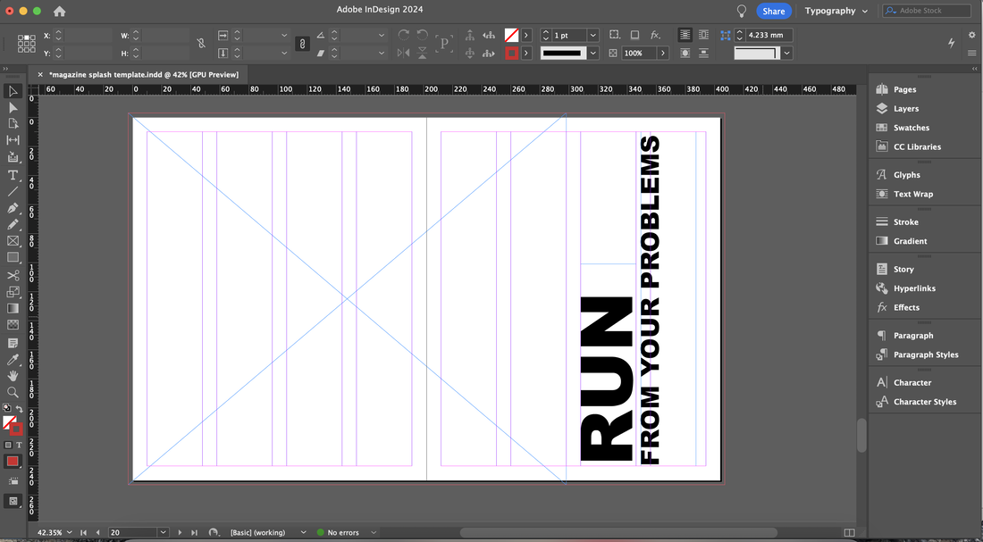The height and width of the screenshot is (542, 983).
Task: Open the [Basic] (working) preflight profile dropdown
Action: tap(304, 532)
